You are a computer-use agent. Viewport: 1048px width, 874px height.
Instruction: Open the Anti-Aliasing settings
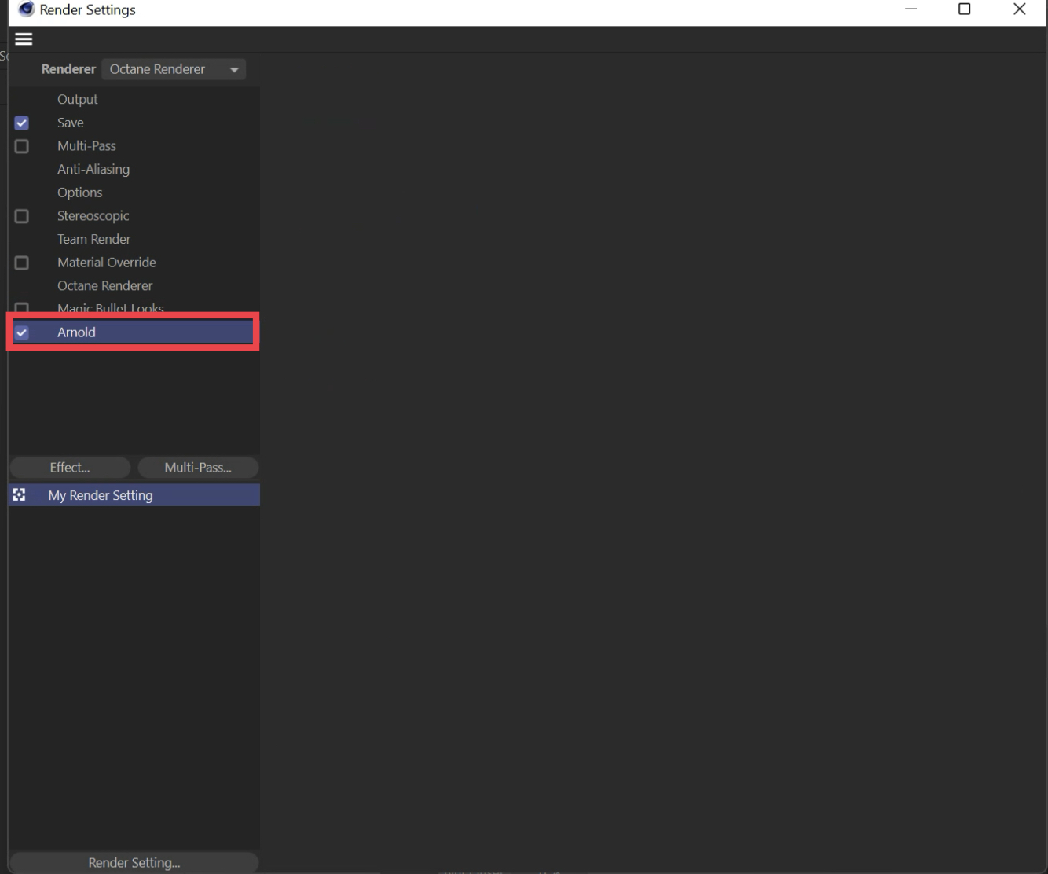(x=93, y=169)
